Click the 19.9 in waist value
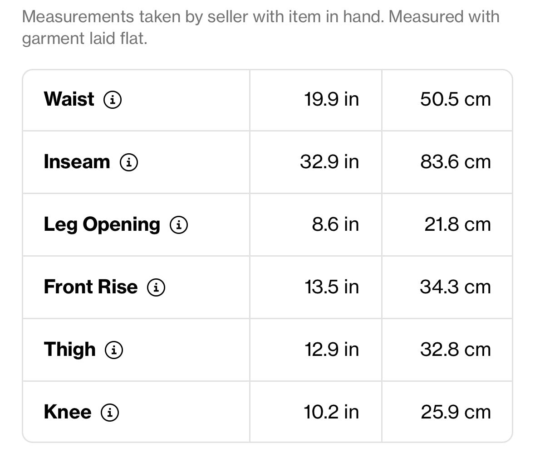This screenshot has width=535, height=462. coord(331,99)
